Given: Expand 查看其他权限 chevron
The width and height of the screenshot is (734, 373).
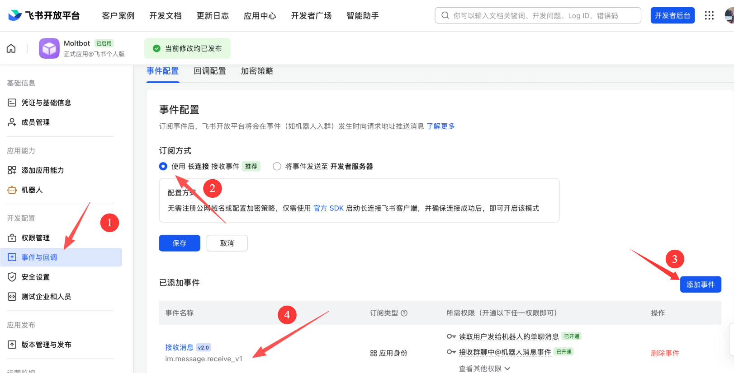Looking at the screenshot, I should click(x=507, y=368).
